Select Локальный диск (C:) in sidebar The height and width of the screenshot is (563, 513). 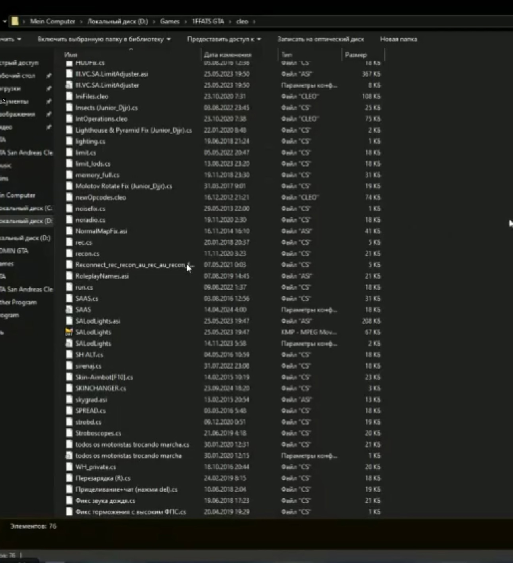point(26,208)
